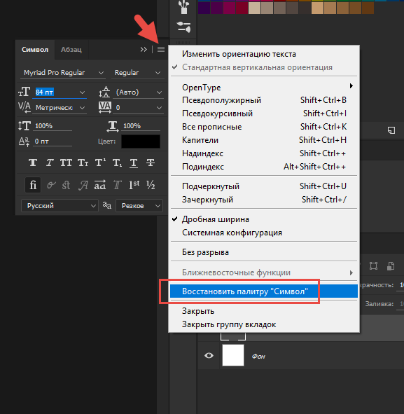Viewport: 404px width, 414px height.
Task: Open the Myriad Pro Regular font dropdown
Action: pyautogui.click(x=63, y=73)
